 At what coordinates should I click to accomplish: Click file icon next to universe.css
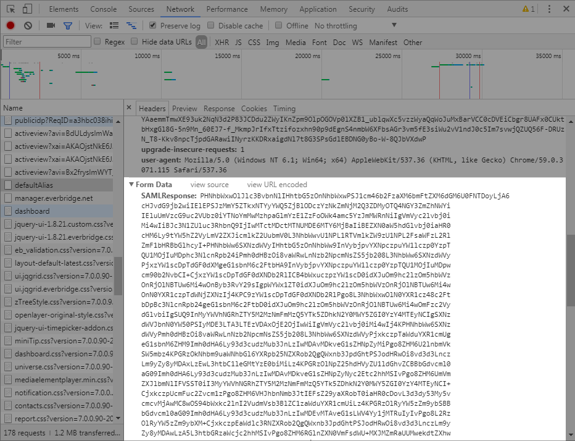pos(8,367)
